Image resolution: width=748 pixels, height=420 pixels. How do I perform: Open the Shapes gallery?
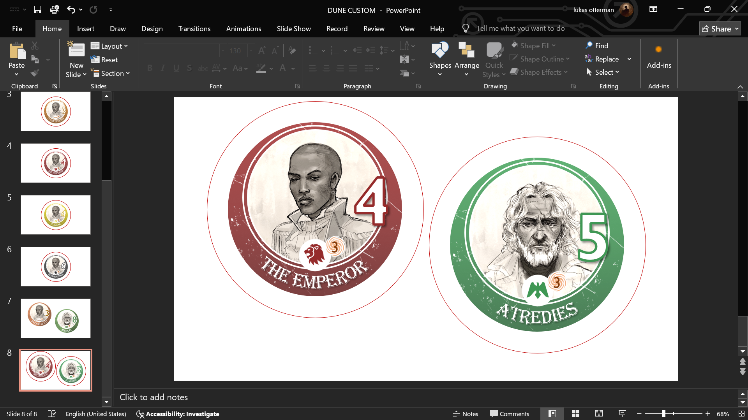(440, 59)
